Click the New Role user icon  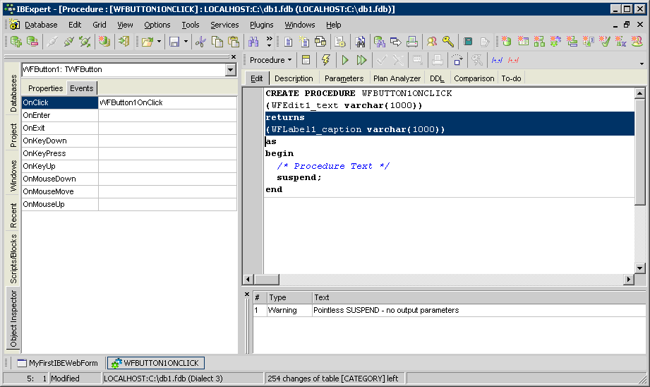[637, 42]
